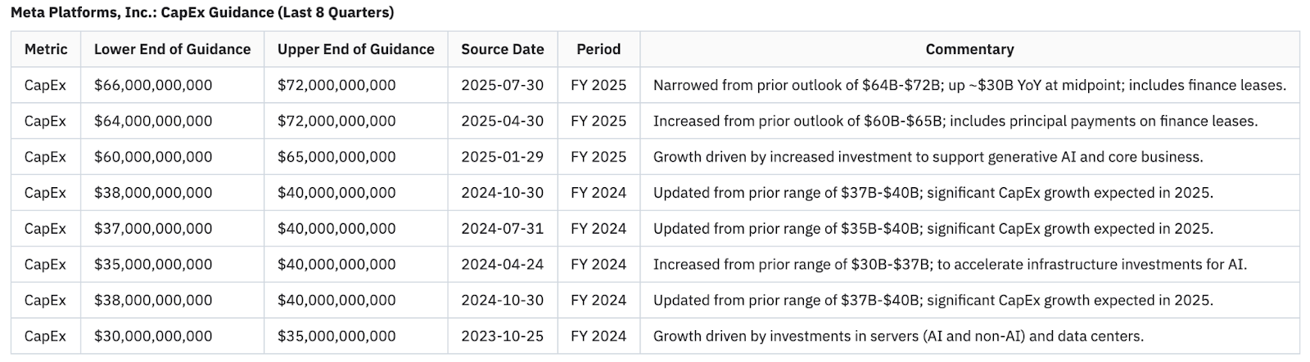
Task: Select the Commentary column header
Action: click(969, 49)
